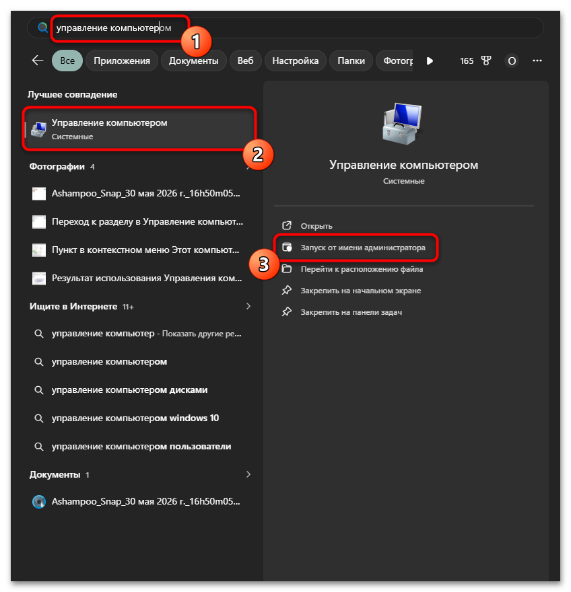
Task: Click the pin icon for Start screen
Action: pyautogui.click(x=287, y=291)
